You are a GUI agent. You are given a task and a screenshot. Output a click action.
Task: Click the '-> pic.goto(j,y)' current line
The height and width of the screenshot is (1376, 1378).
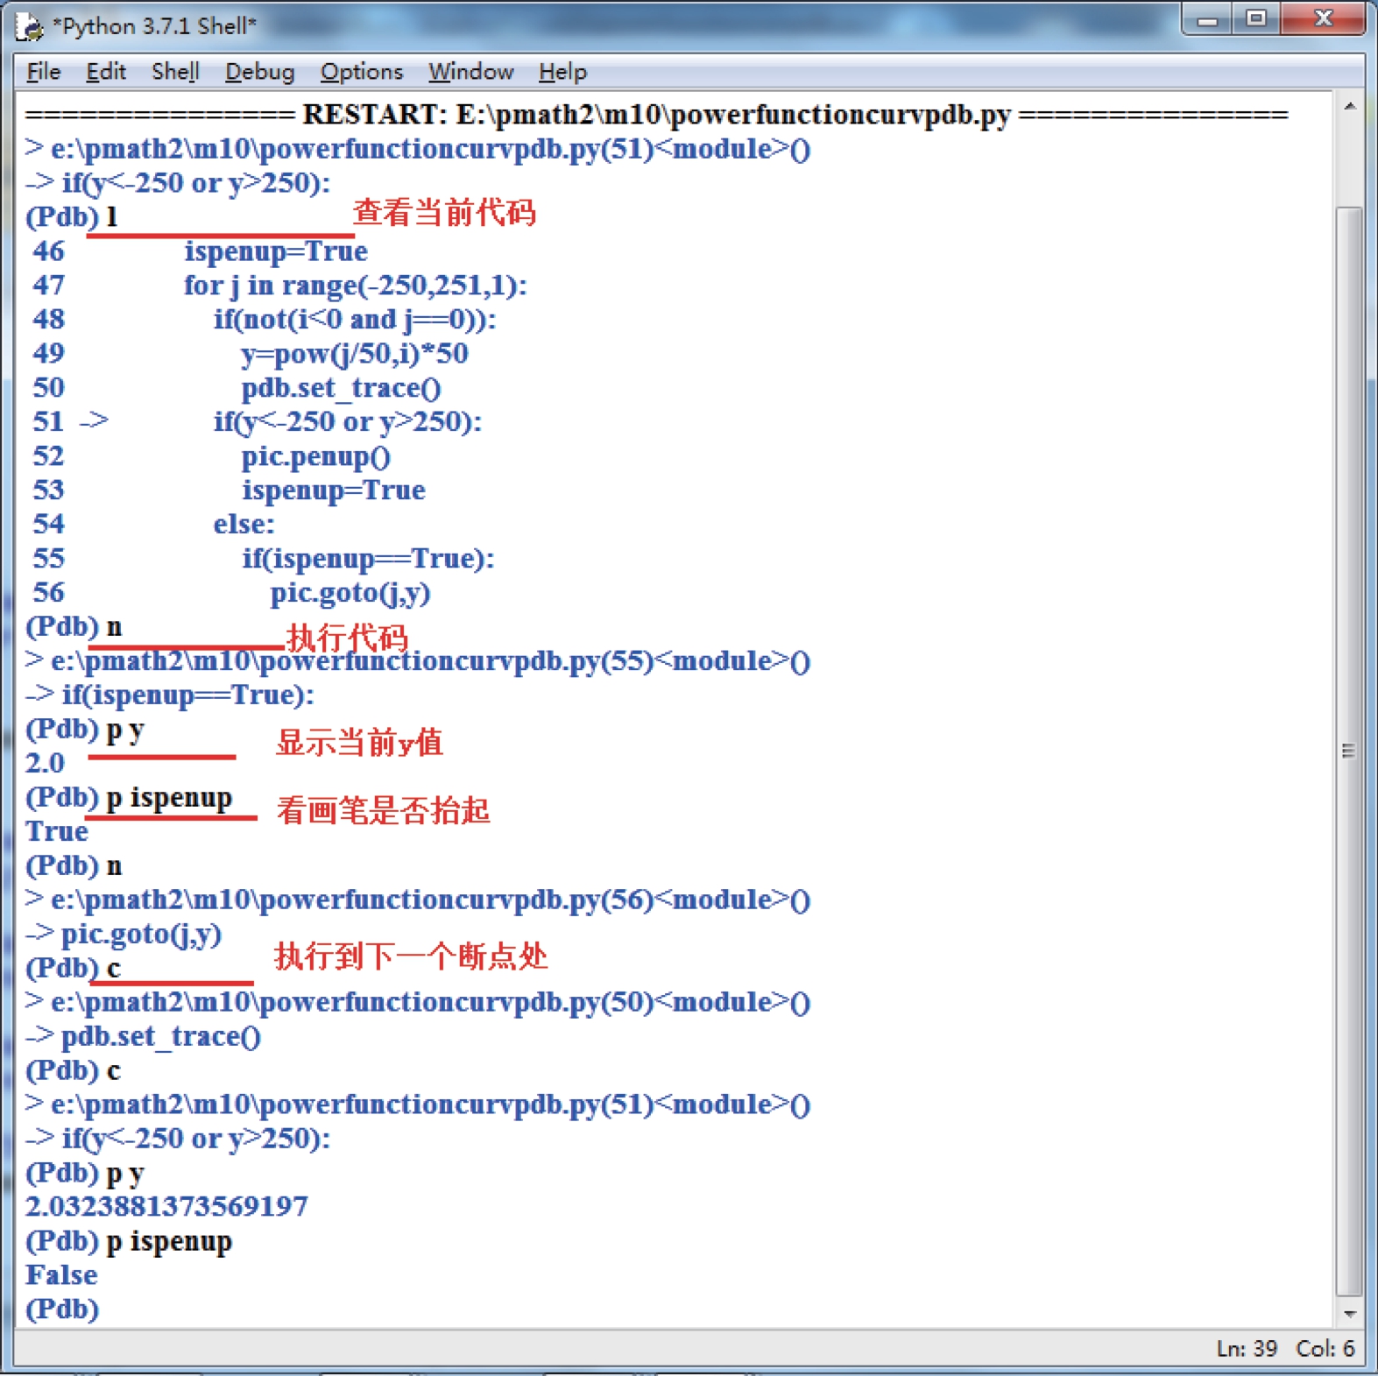tap(124, 935)
